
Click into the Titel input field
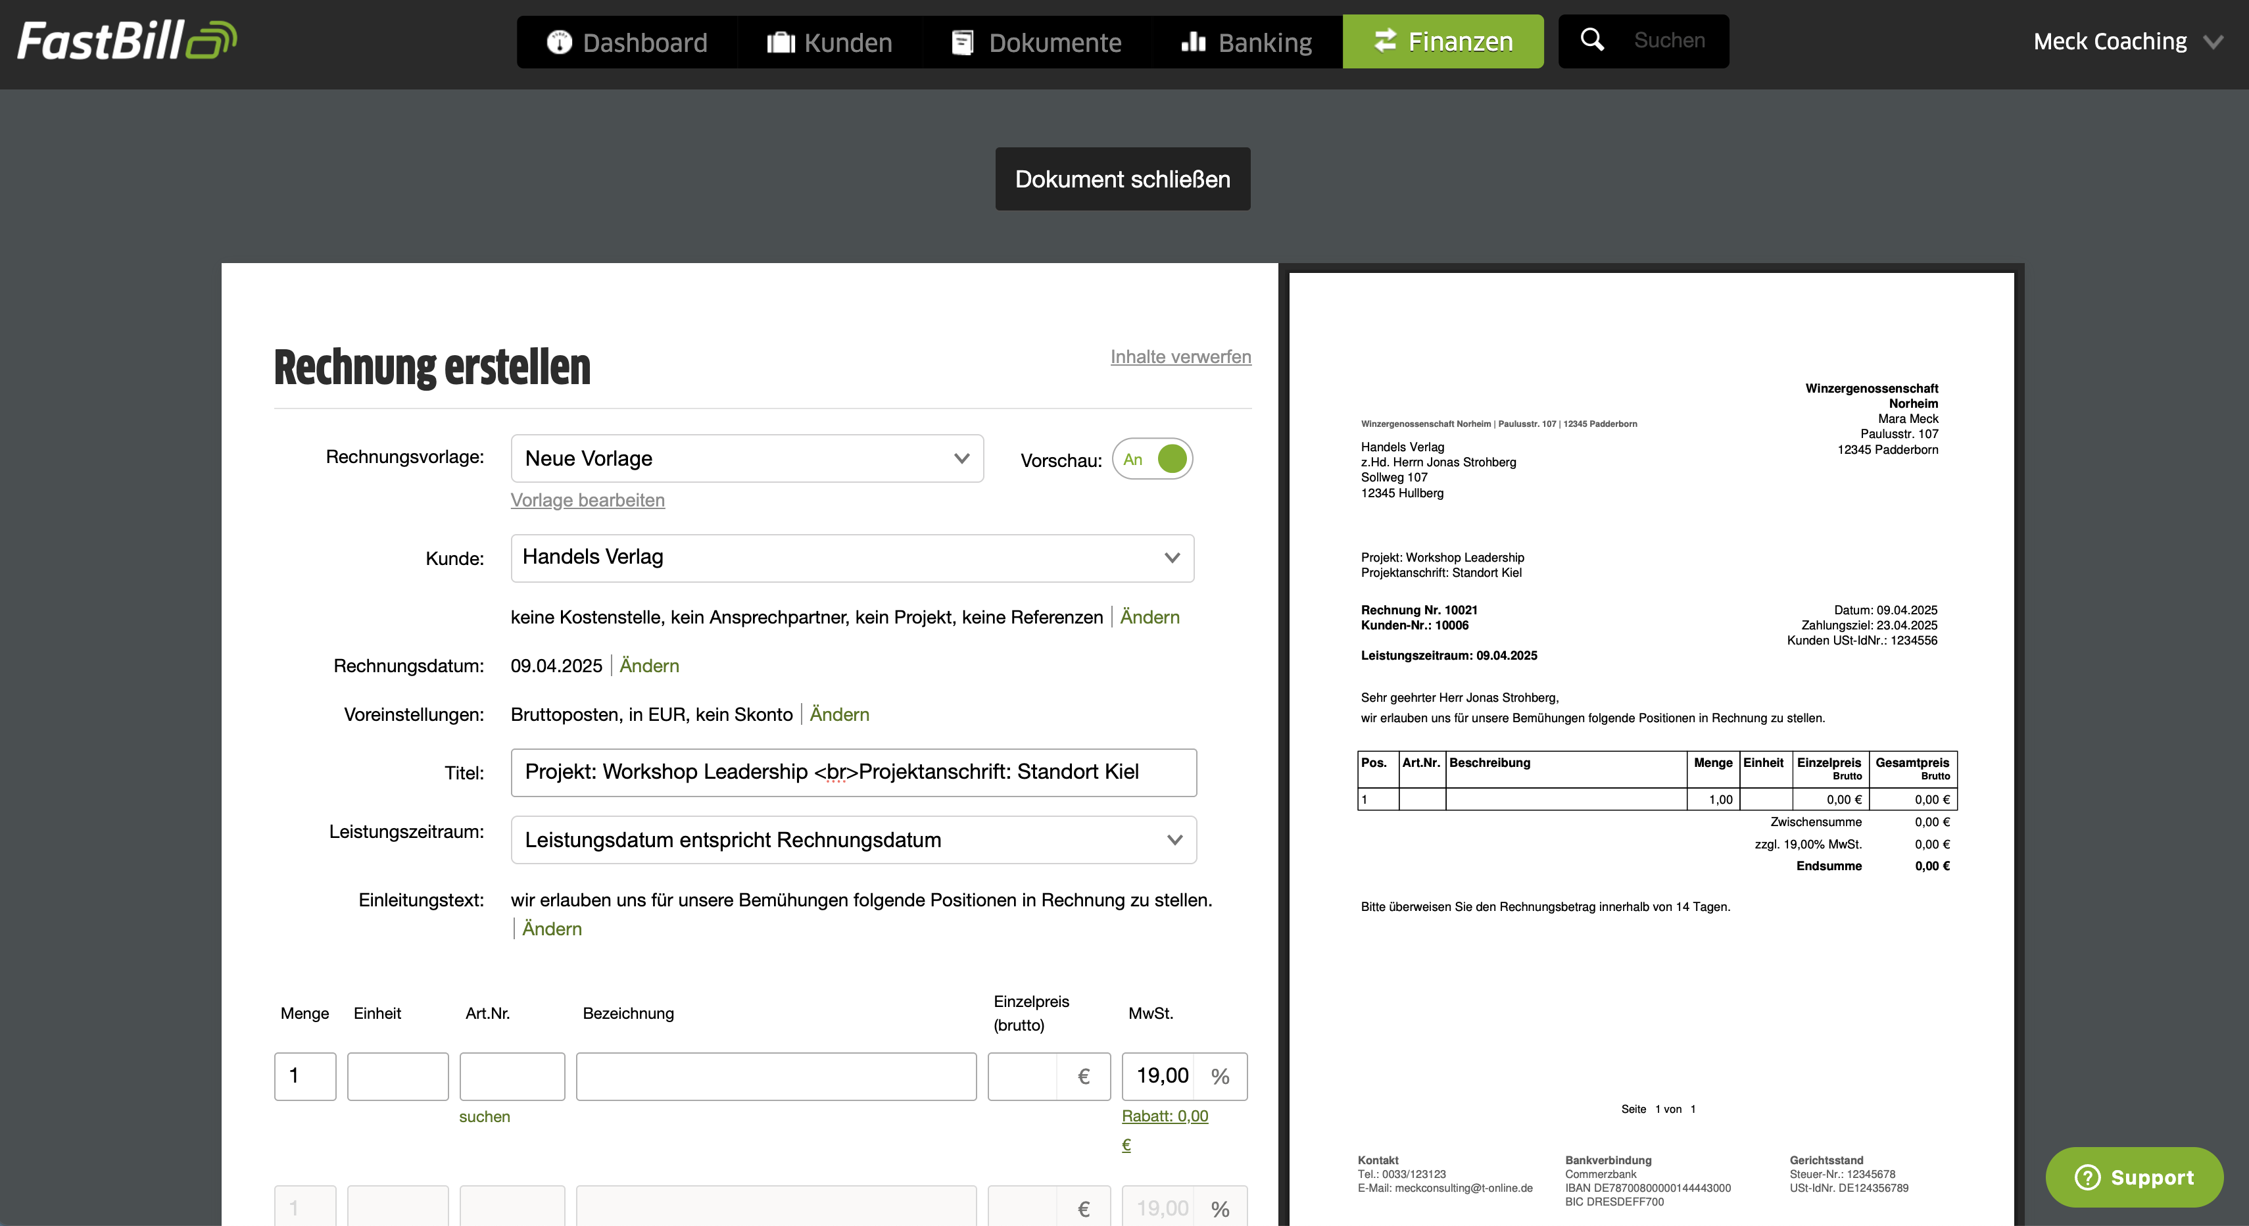pos(854,772)
